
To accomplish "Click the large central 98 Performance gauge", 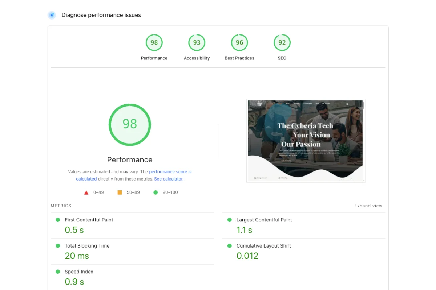I will (x=130, y=124).
